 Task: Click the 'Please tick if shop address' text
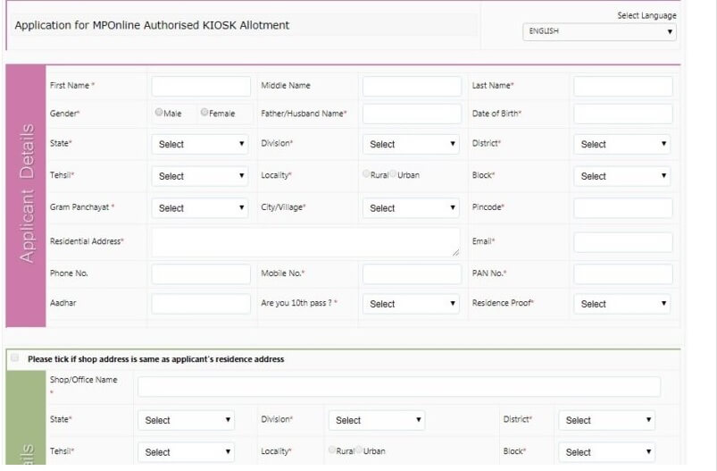click(x=156, y=359)
